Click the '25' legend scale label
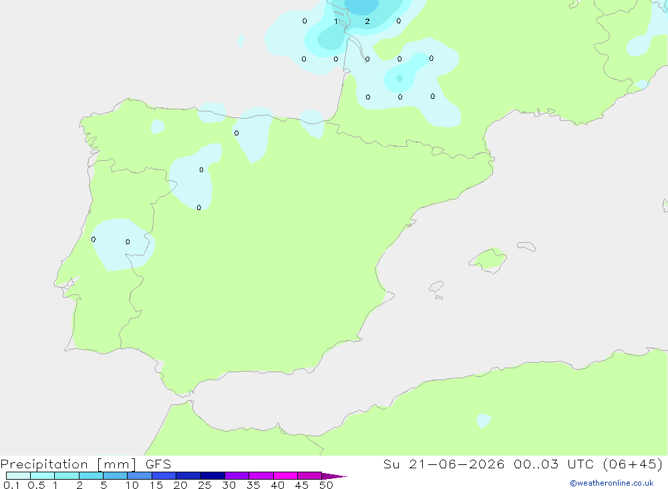The width and height of the screenshot is (668, 489). 204,485
